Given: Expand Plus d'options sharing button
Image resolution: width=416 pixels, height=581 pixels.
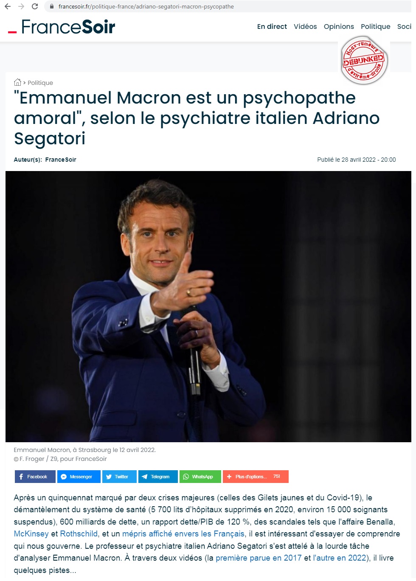Looking at the screenshot, I should 256,477.
